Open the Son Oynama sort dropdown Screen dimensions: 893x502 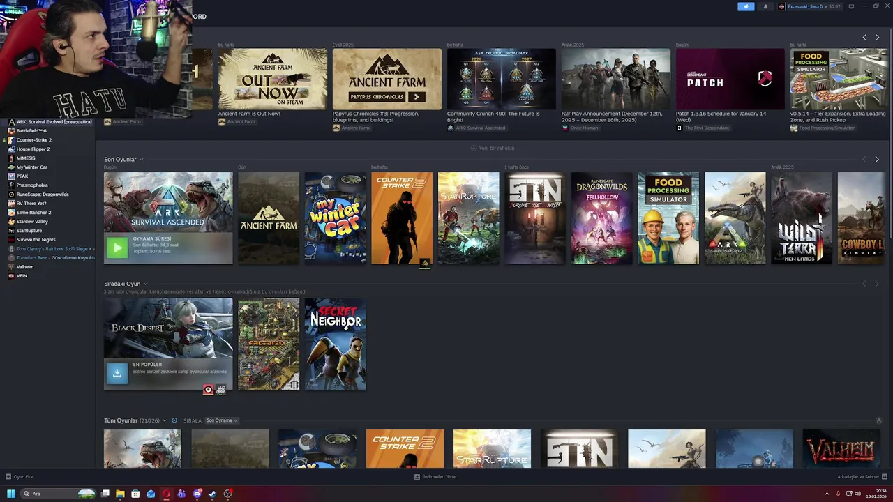coord(222,420)
